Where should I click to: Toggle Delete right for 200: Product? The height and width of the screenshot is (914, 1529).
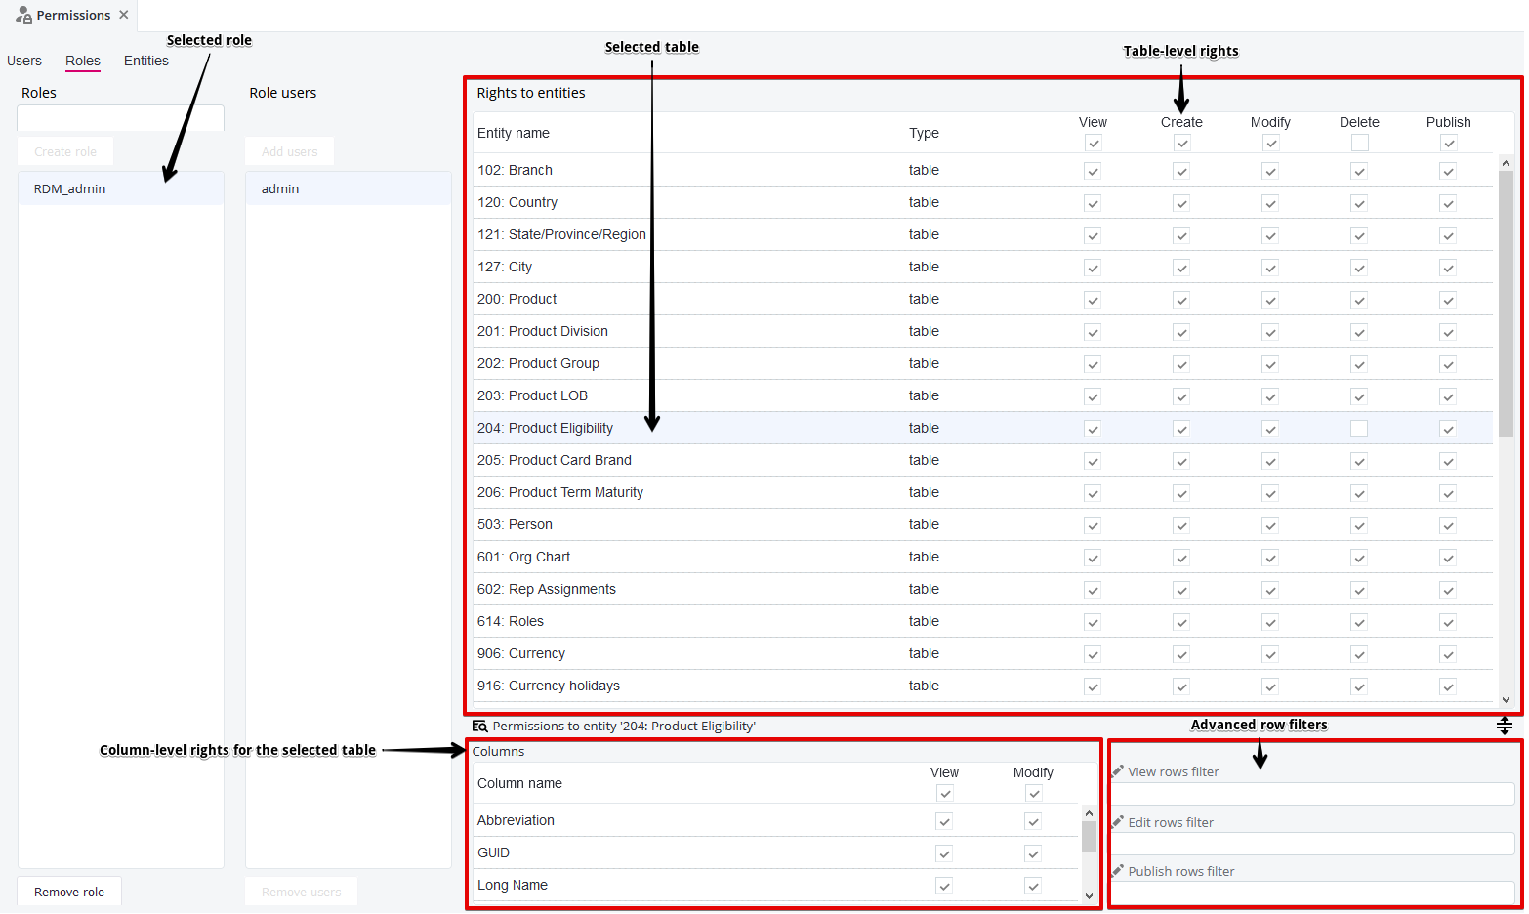tap(1359, 300)
